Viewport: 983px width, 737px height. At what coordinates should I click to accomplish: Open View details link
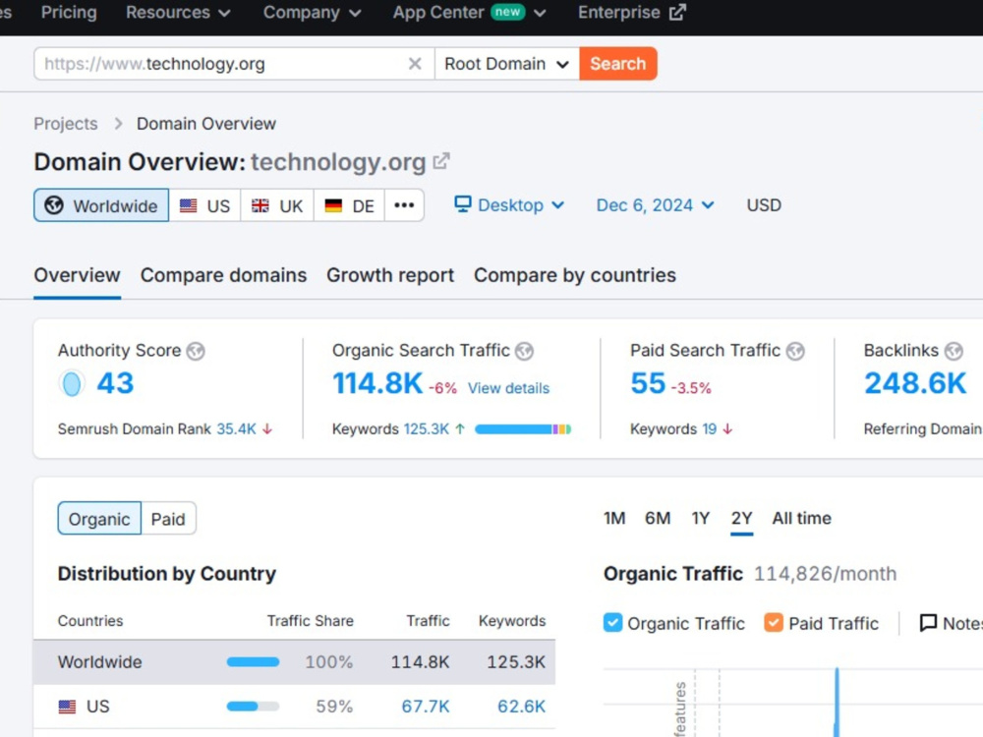pyautogui.click(x=508, y=388)
